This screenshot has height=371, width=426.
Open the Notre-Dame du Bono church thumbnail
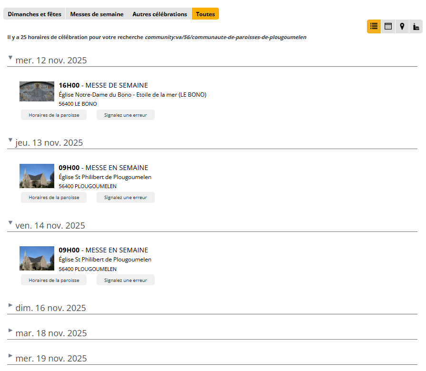(x=37, y=91)
